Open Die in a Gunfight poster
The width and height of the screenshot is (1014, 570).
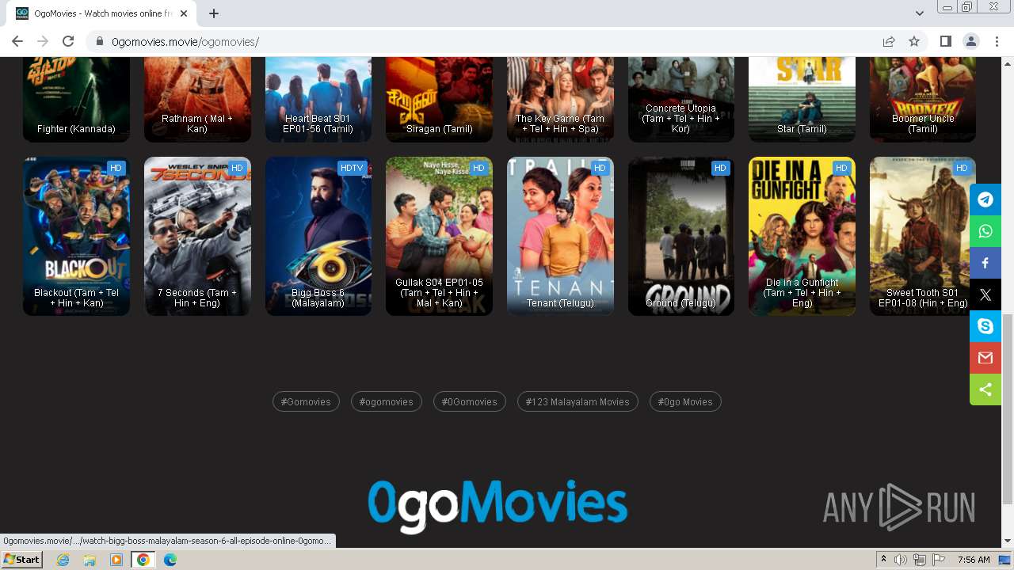[802, 236]
